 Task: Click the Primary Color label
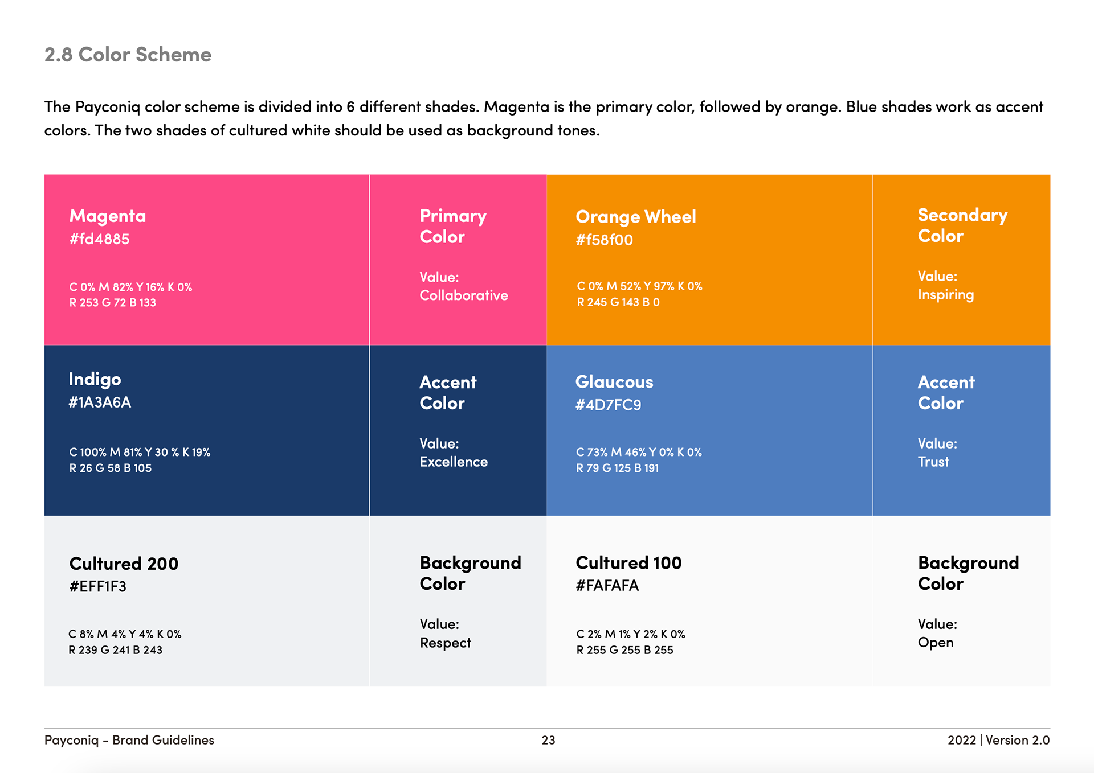[453, 226]
